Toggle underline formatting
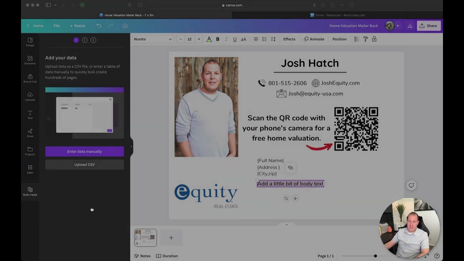The image size is (464, 261). point(235,39)
